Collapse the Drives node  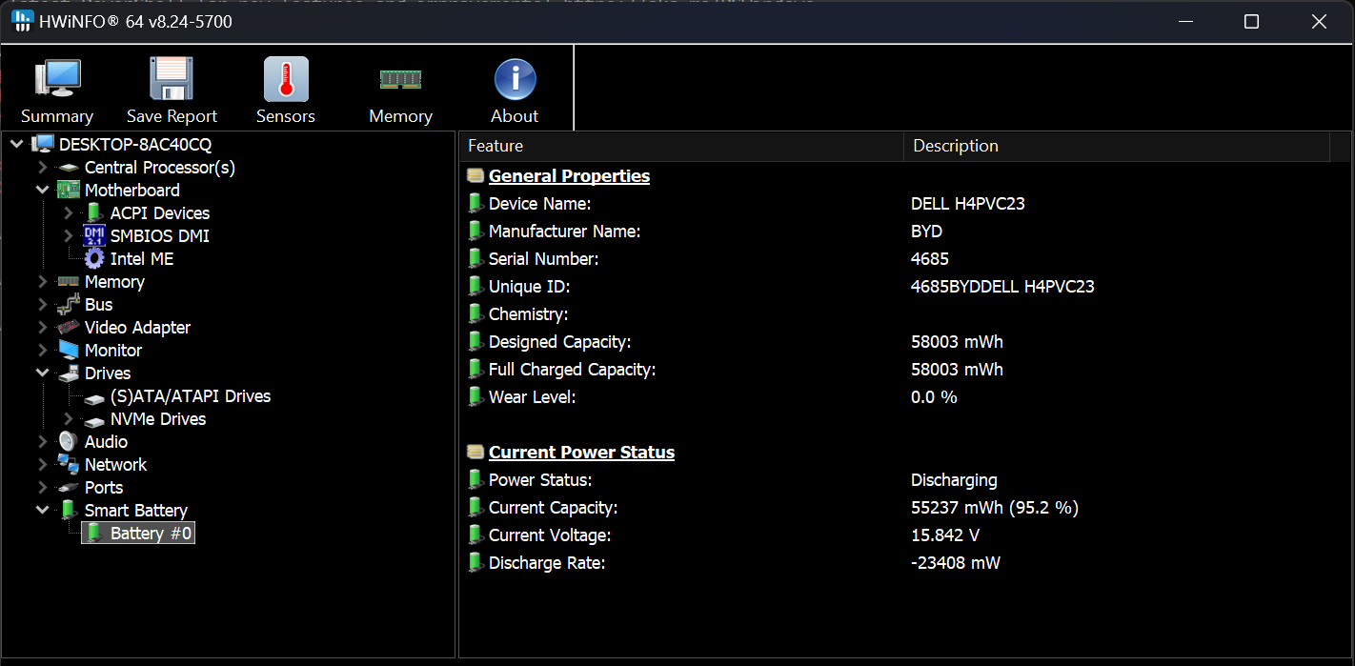[43, 373]
